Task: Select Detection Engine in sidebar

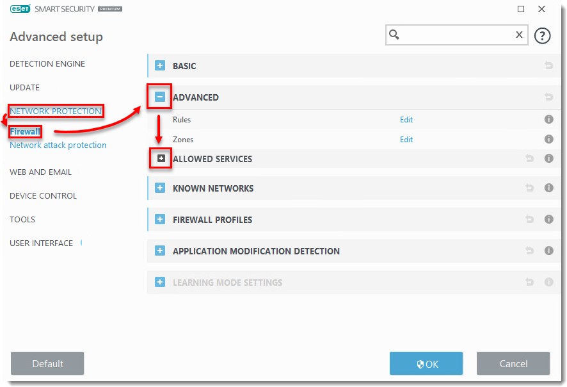Action: pyautogui.click(x=47, y=64)
